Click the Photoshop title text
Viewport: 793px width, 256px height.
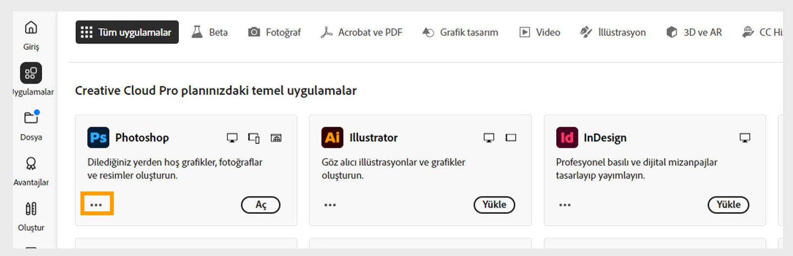(142, 138)
